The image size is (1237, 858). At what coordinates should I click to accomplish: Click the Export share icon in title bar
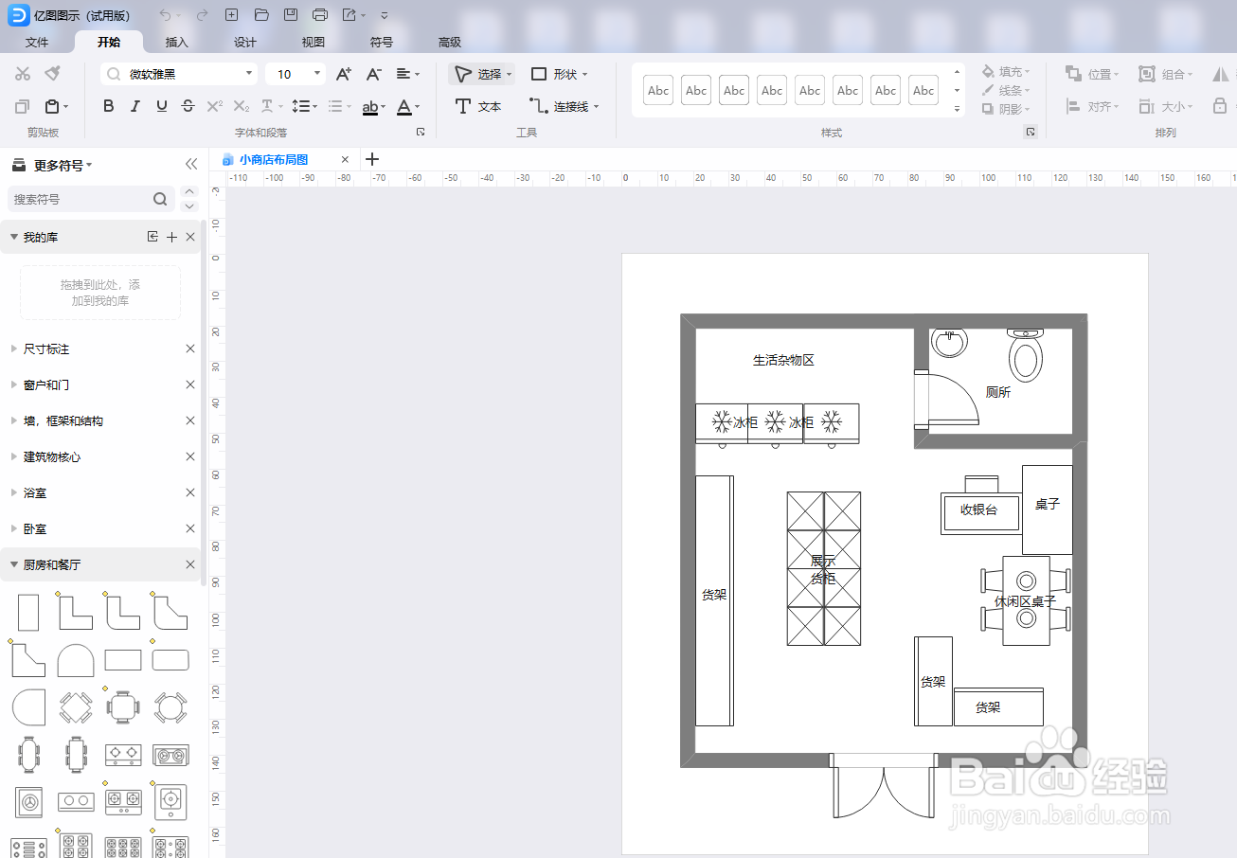click(x=350, y=15)
